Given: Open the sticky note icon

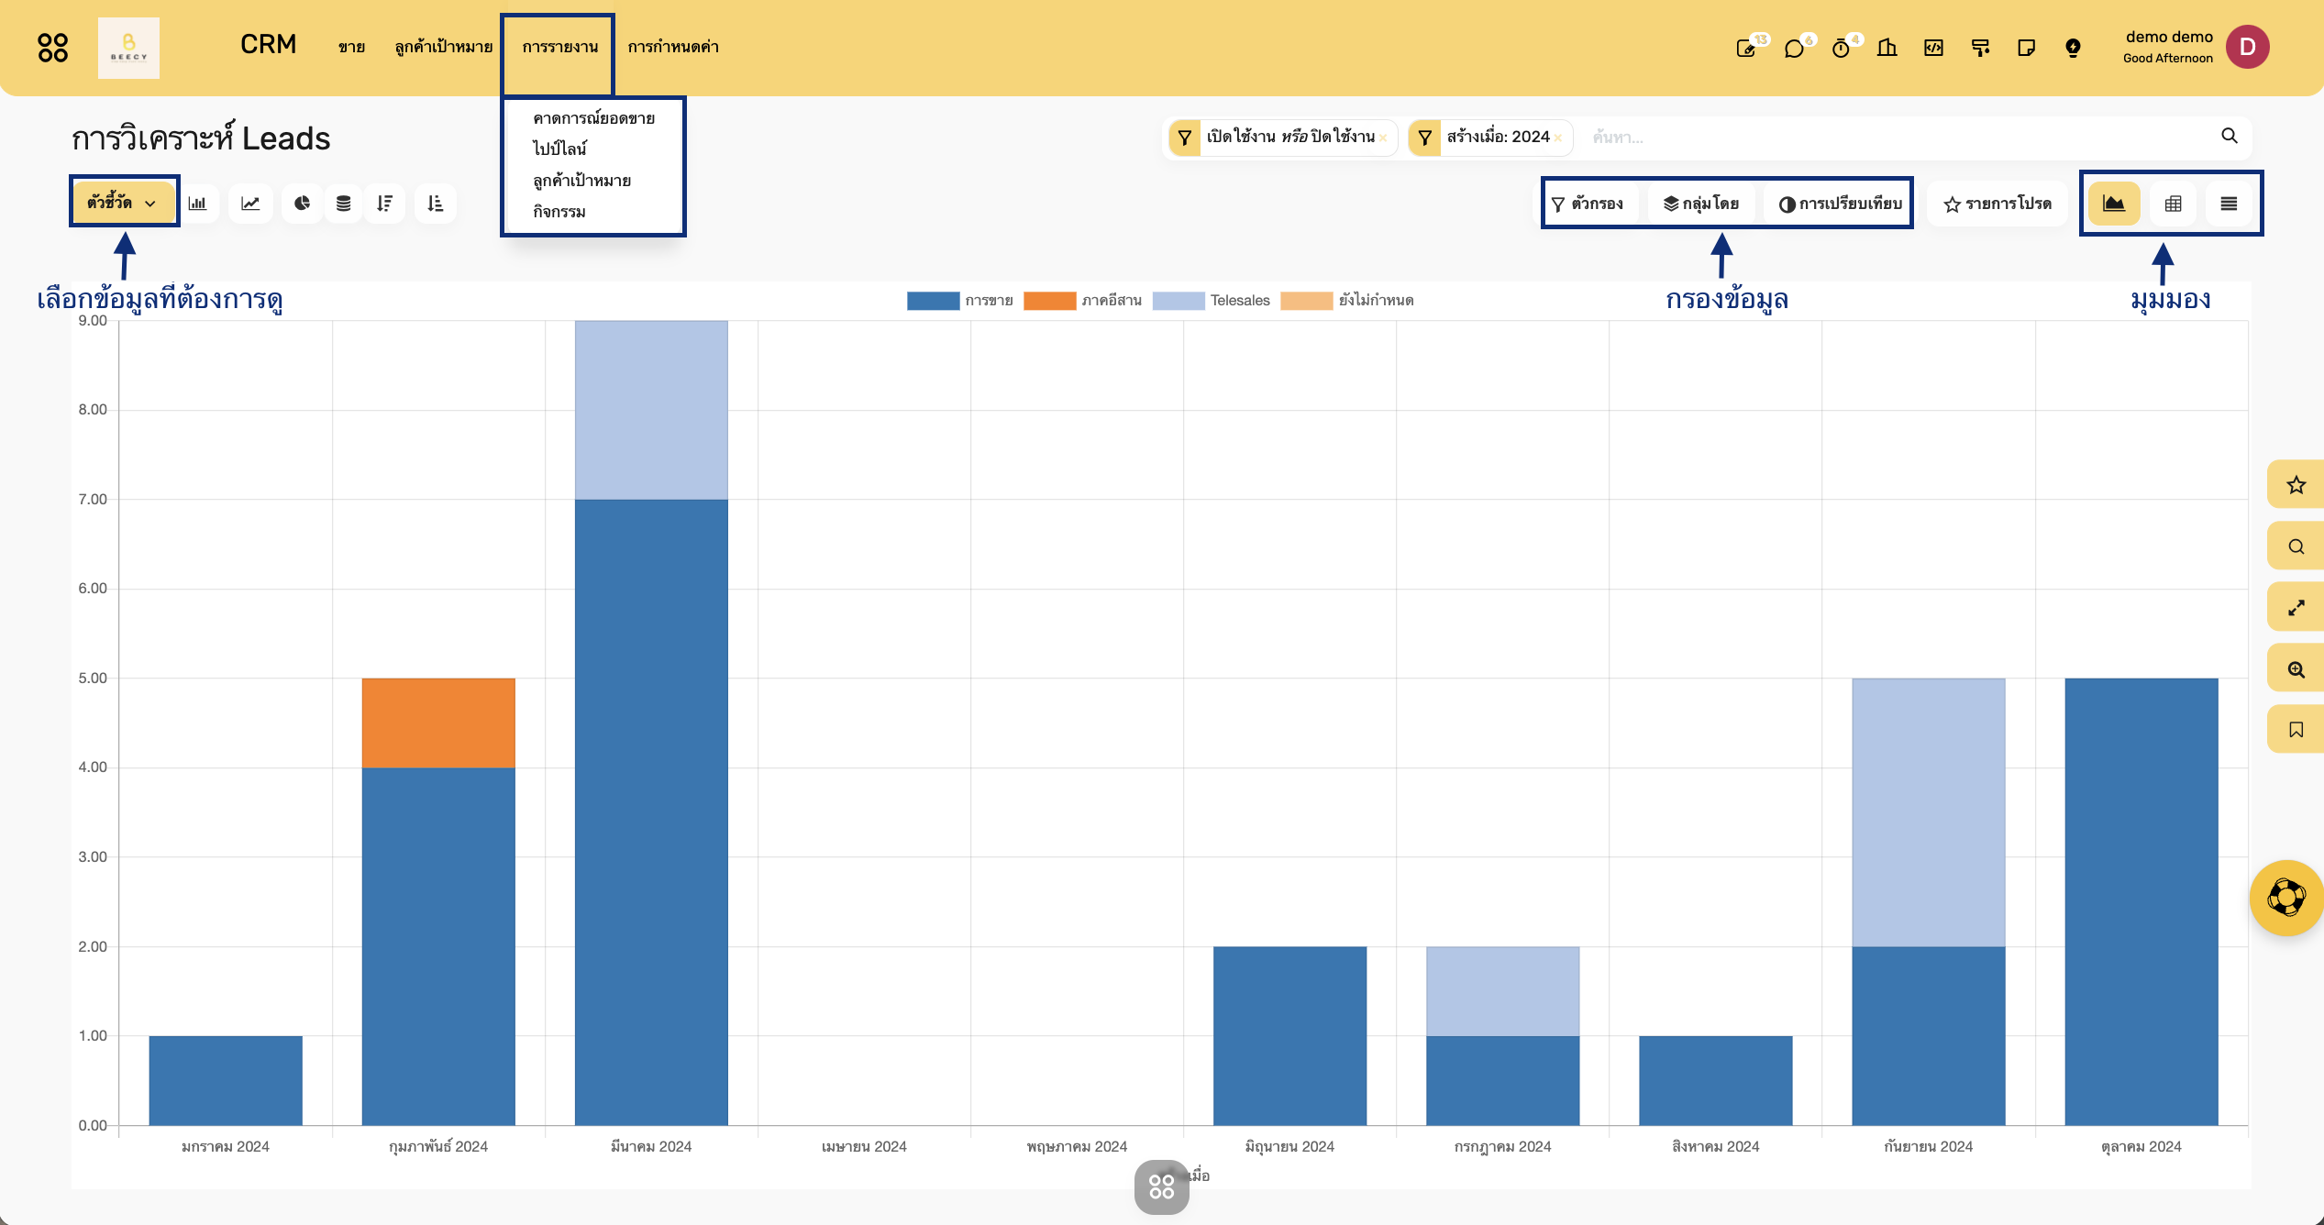Looking at the screenshot, I should tap(2027, 48).
